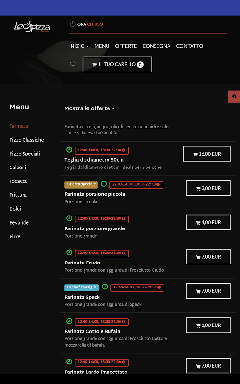This screenshot has height=384, width=240.
Task: Expand the Mostra le offerte dropdown
Action: [x=89, y=108]
